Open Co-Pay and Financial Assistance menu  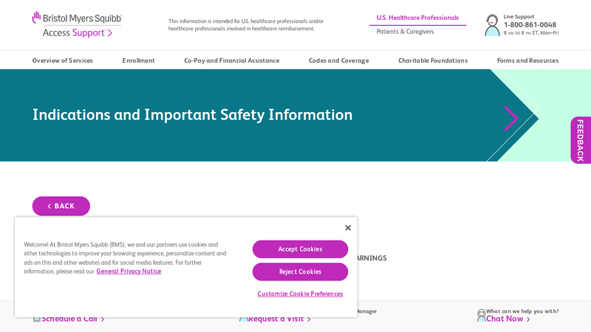232,60
